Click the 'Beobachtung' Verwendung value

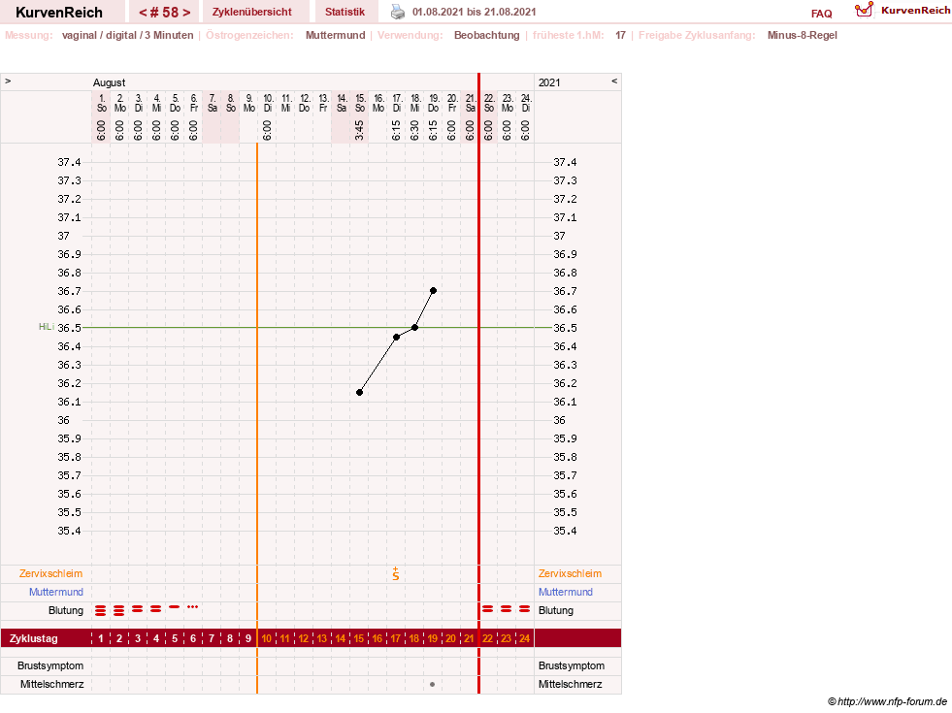click(487, 35)
